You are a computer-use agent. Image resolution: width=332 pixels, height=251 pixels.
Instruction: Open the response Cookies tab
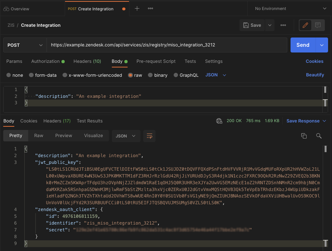point(29,121)
